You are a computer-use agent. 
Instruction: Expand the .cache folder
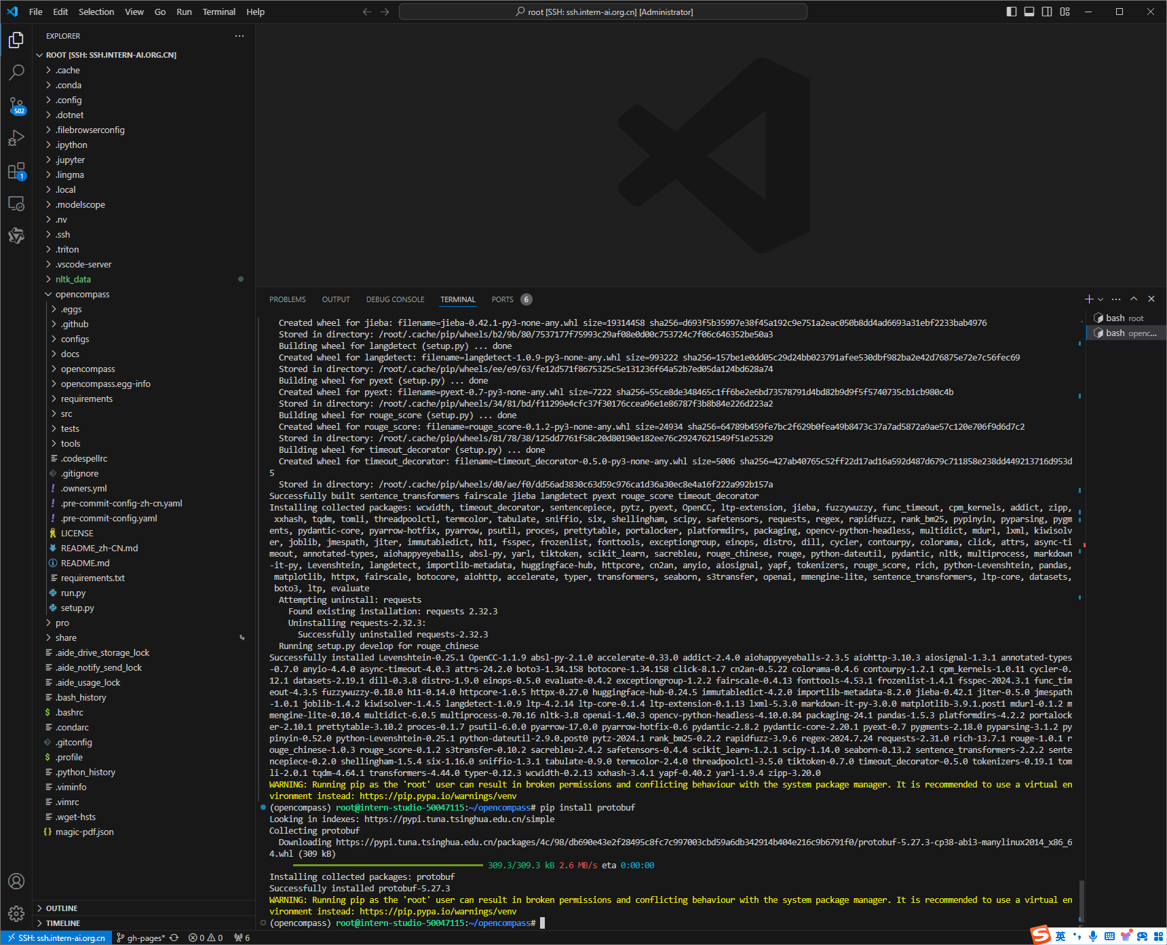coord(144,70)
